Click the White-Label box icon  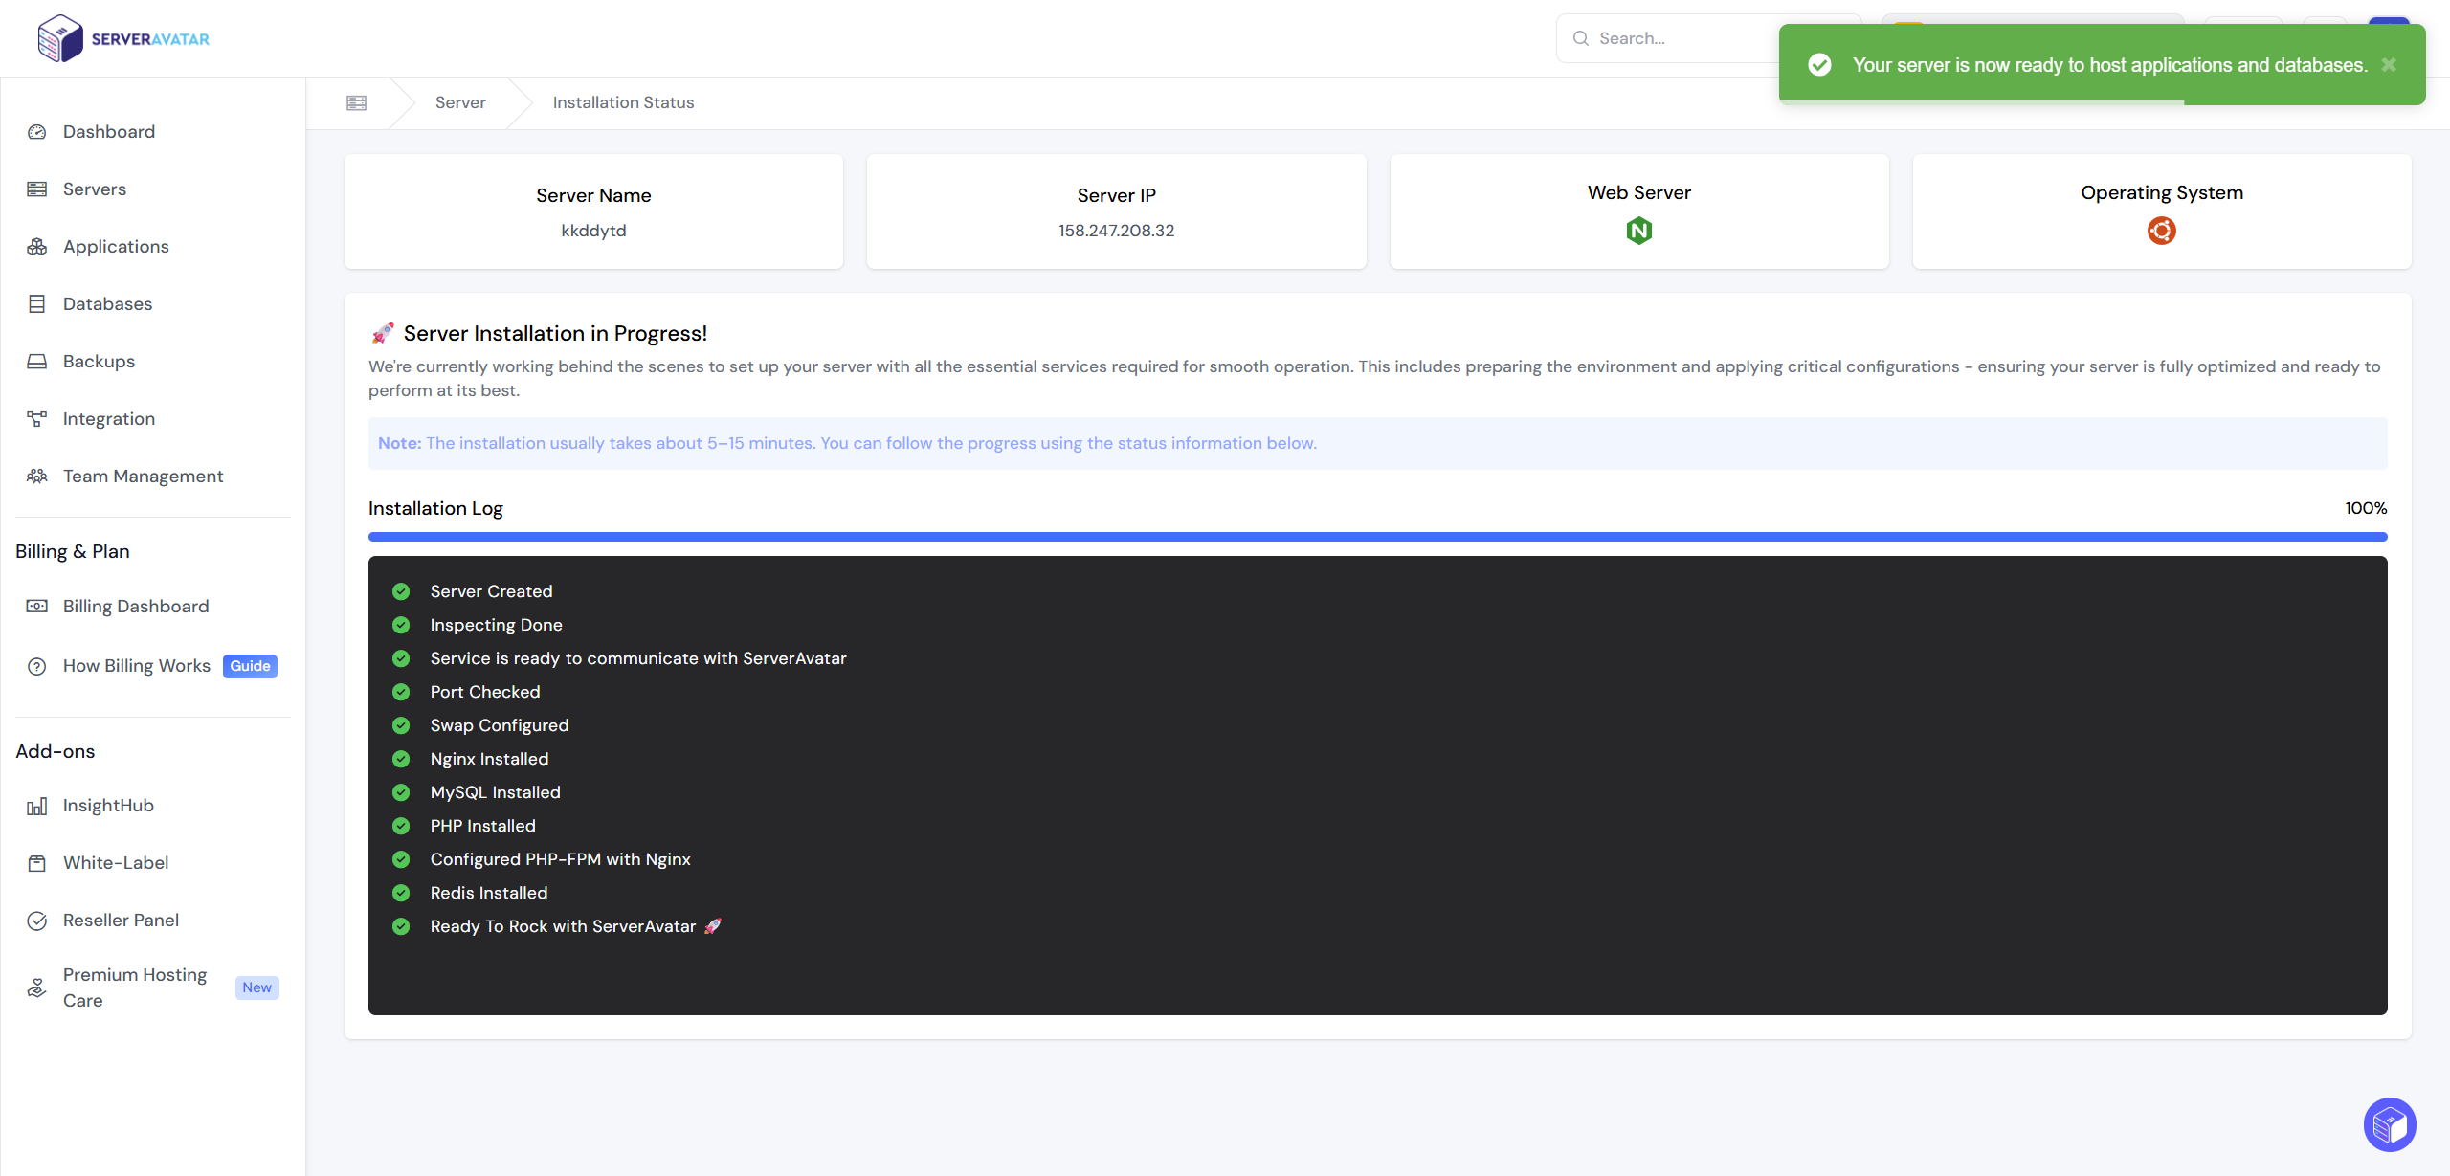click(37, 863)
